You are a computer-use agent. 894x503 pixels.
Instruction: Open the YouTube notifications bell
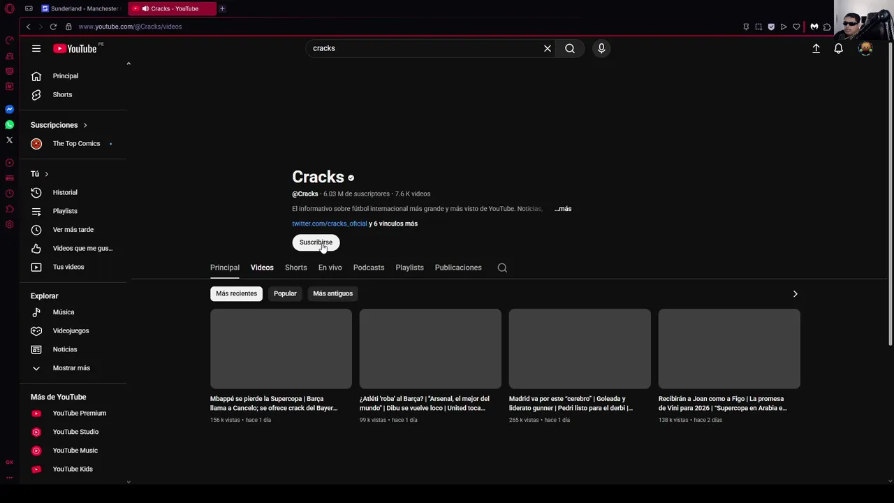pyautogui.click(x=838, y=48)
